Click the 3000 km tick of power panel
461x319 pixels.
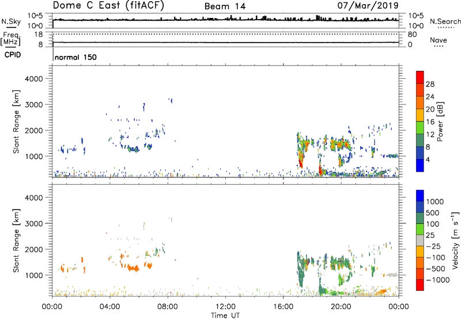pyautogui.click(x=34, y=105)
